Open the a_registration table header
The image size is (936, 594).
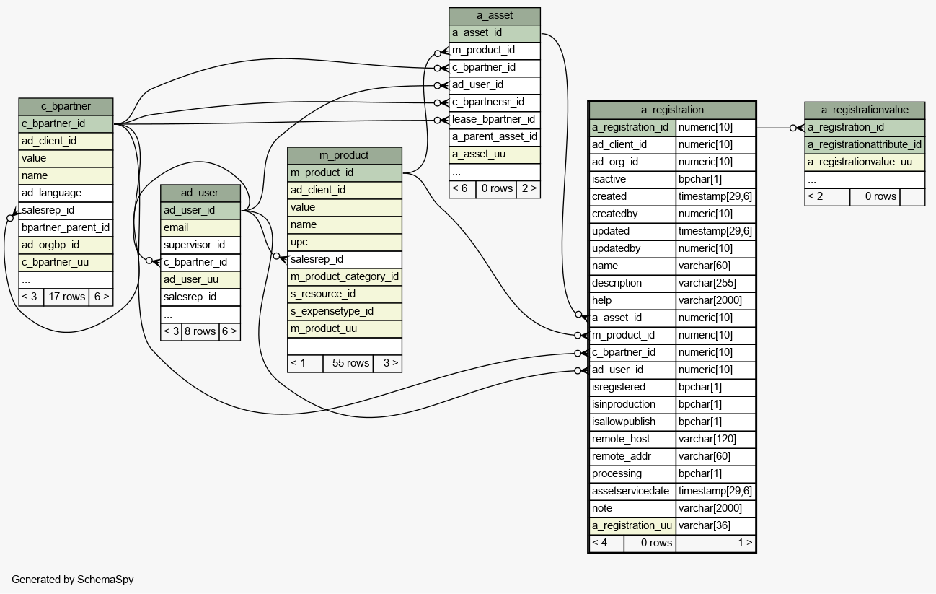pos(672,110)
